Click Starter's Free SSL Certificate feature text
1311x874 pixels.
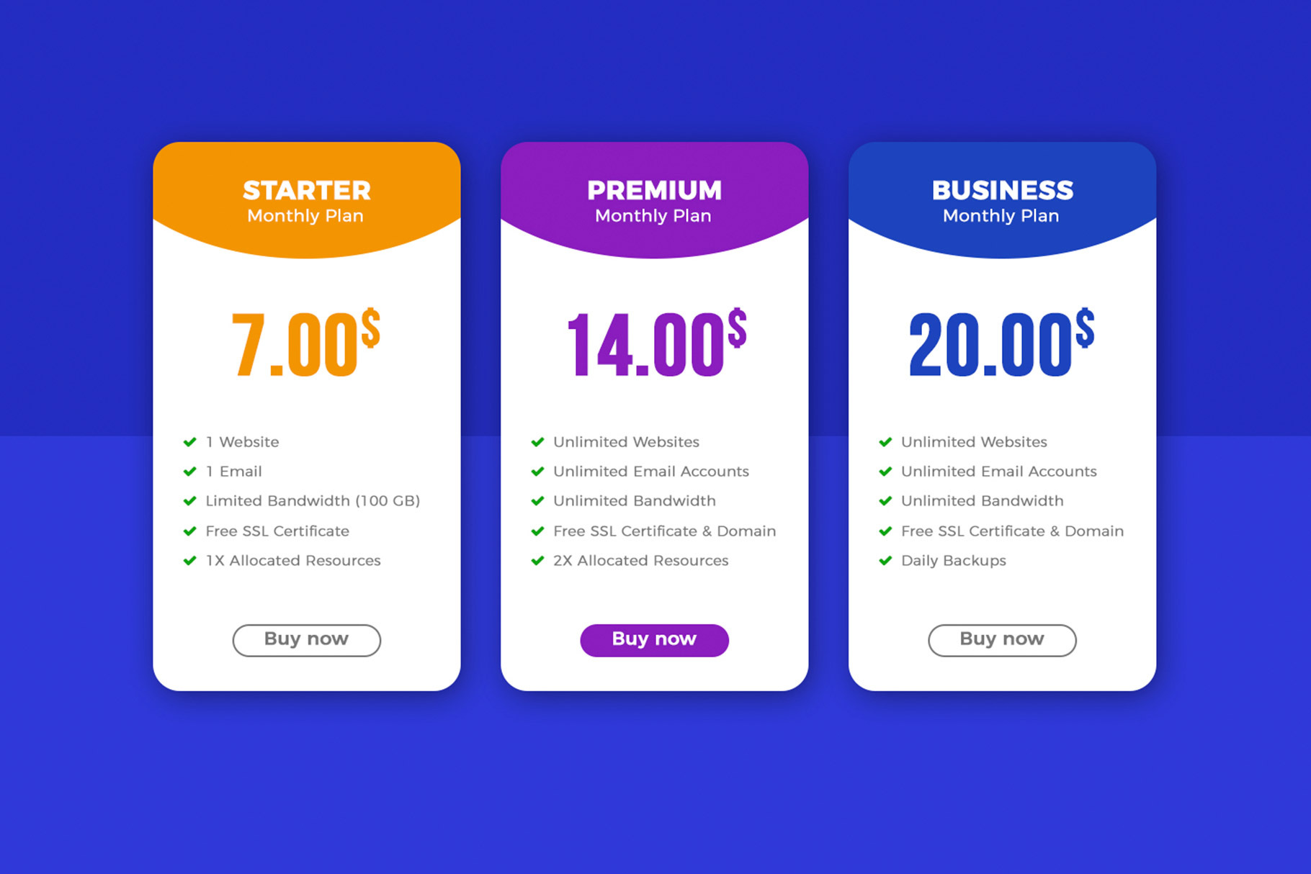[x=277, y=531]
